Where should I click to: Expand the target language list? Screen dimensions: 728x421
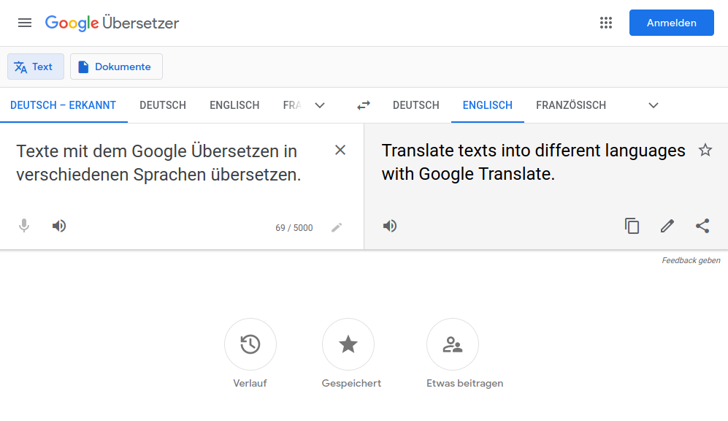[x=654, y=105]
